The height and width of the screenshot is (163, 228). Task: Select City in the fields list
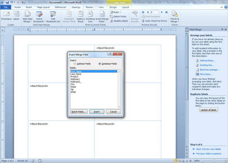tap(94, 84)
